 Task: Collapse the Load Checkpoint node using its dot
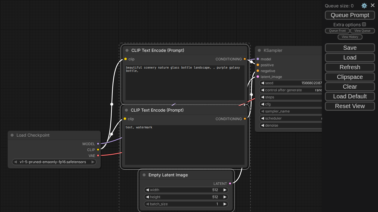(x=12, y=135)
